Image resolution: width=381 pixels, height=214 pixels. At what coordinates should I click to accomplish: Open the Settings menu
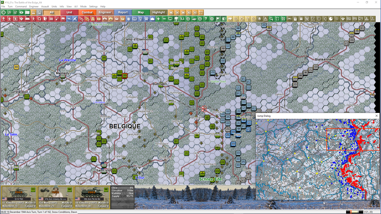point(93,7)
